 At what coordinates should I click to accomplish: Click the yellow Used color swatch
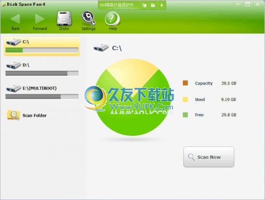pyautogui.click(x=185, y=99)
